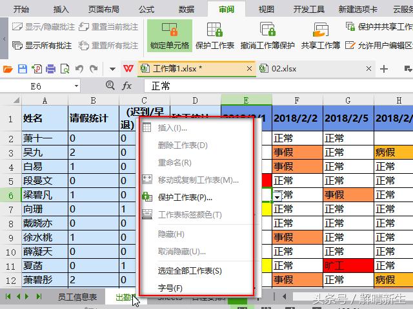Image resolution: width=413 pixels, height=309 pixels.
Task: Open the 插入 (Insert) ribbon tab
Action: point(61,10)
